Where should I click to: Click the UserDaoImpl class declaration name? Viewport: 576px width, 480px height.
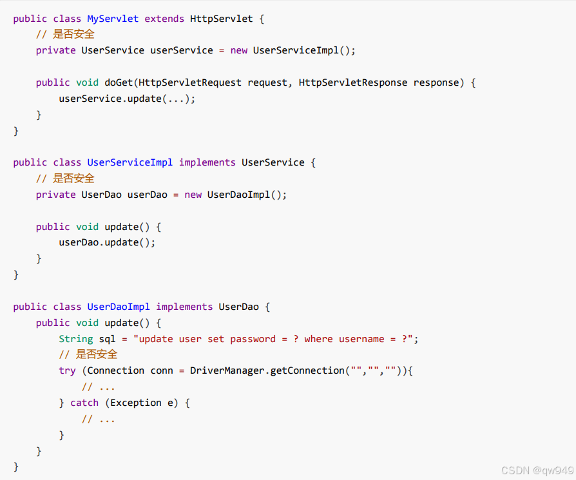pos(119,307)
